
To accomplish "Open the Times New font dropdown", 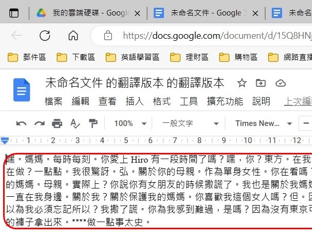I will (264, 123).
